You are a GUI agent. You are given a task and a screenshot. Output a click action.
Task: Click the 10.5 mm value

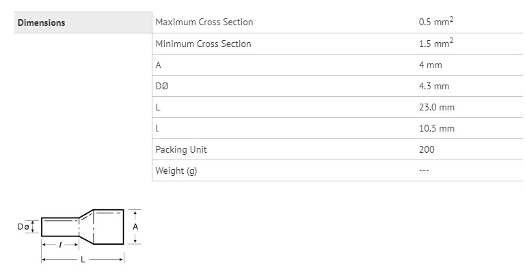point(437,128)
